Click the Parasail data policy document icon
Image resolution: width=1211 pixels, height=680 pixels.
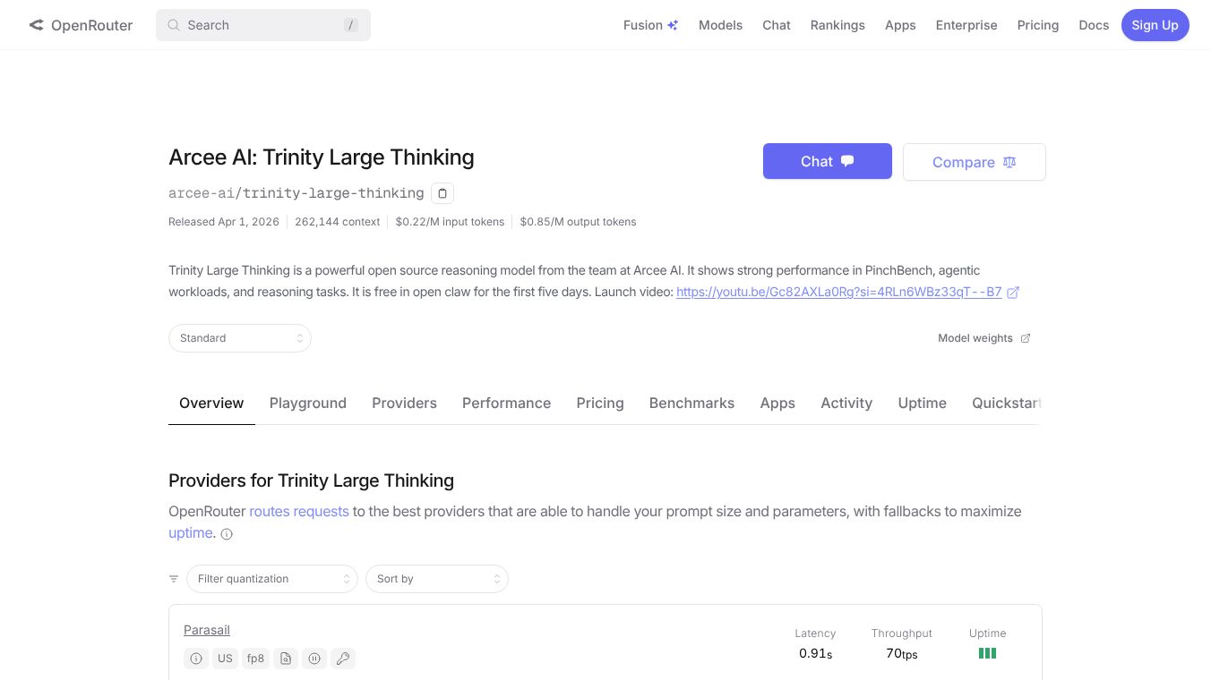point(285,659)
